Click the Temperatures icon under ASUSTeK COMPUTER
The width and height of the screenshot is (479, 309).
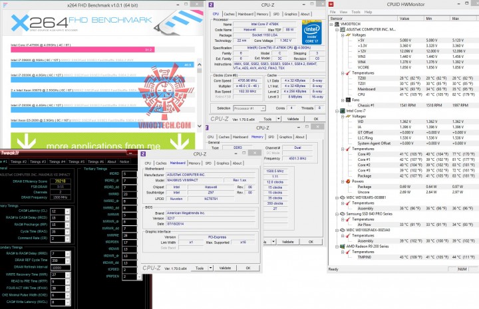point(348,73)
